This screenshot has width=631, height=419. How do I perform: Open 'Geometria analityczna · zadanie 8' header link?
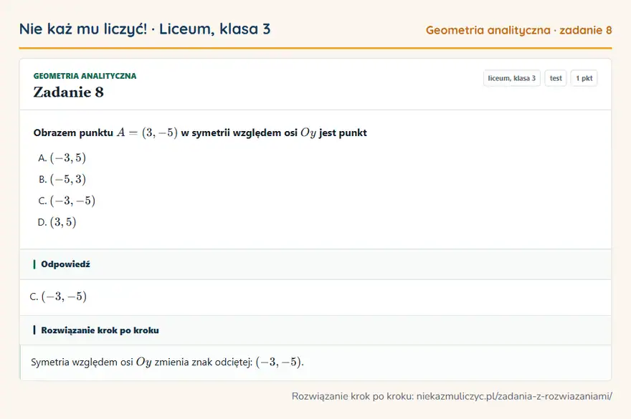[x=518, y=30]
